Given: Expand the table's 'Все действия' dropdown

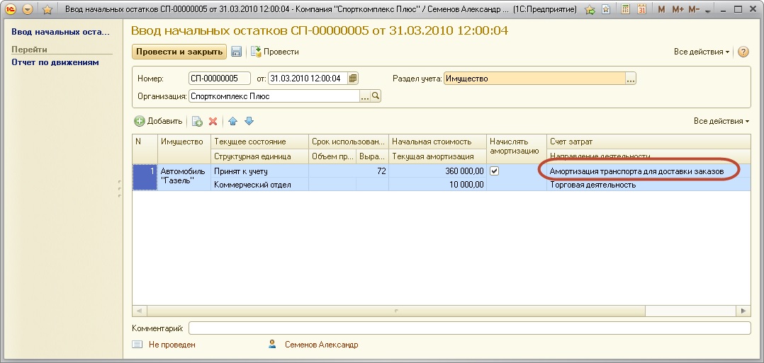Looking at the screenshot, I should coord(721,122).
